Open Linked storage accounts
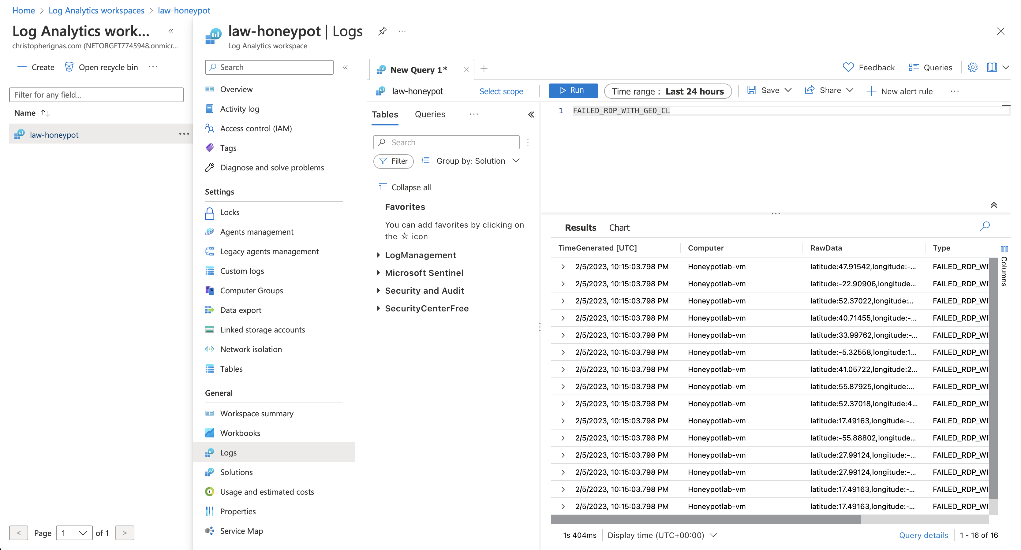1021x550 pixels. point(262,330)
